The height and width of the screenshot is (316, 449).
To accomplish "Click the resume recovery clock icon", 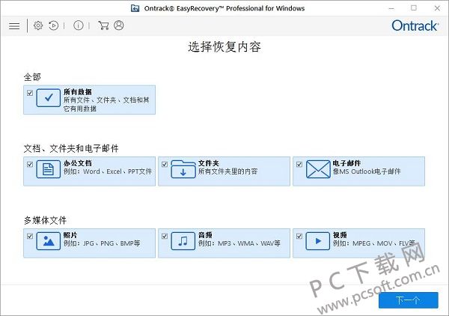I will coord(53,25).
